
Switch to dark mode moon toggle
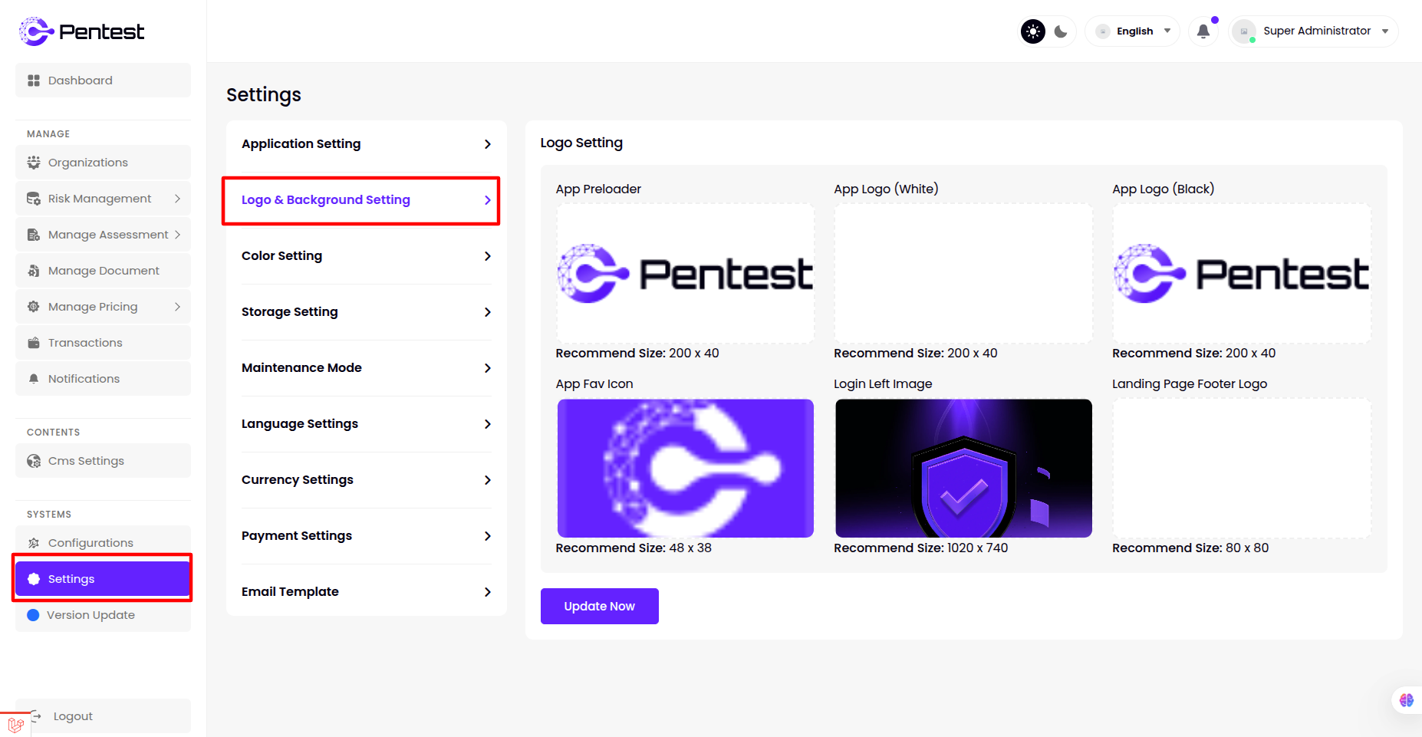(1061, 31)
